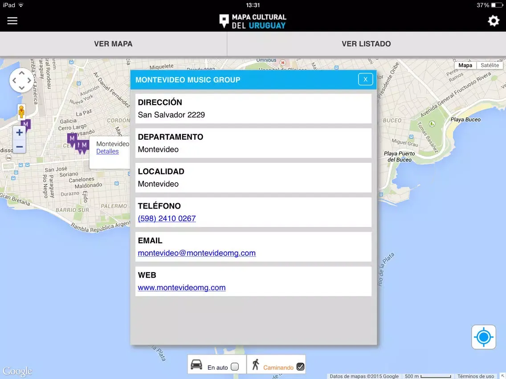506x379 pixels.
Task: Enable the En auto checkbox
Action: point(235,367)
